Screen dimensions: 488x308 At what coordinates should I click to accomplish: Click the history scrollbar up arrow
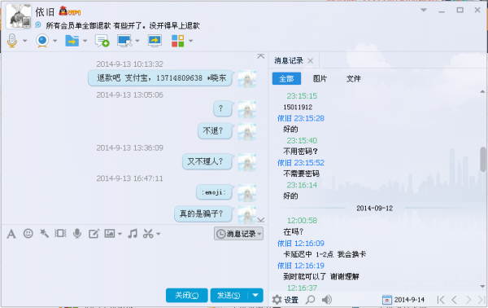tap(482, 91)
